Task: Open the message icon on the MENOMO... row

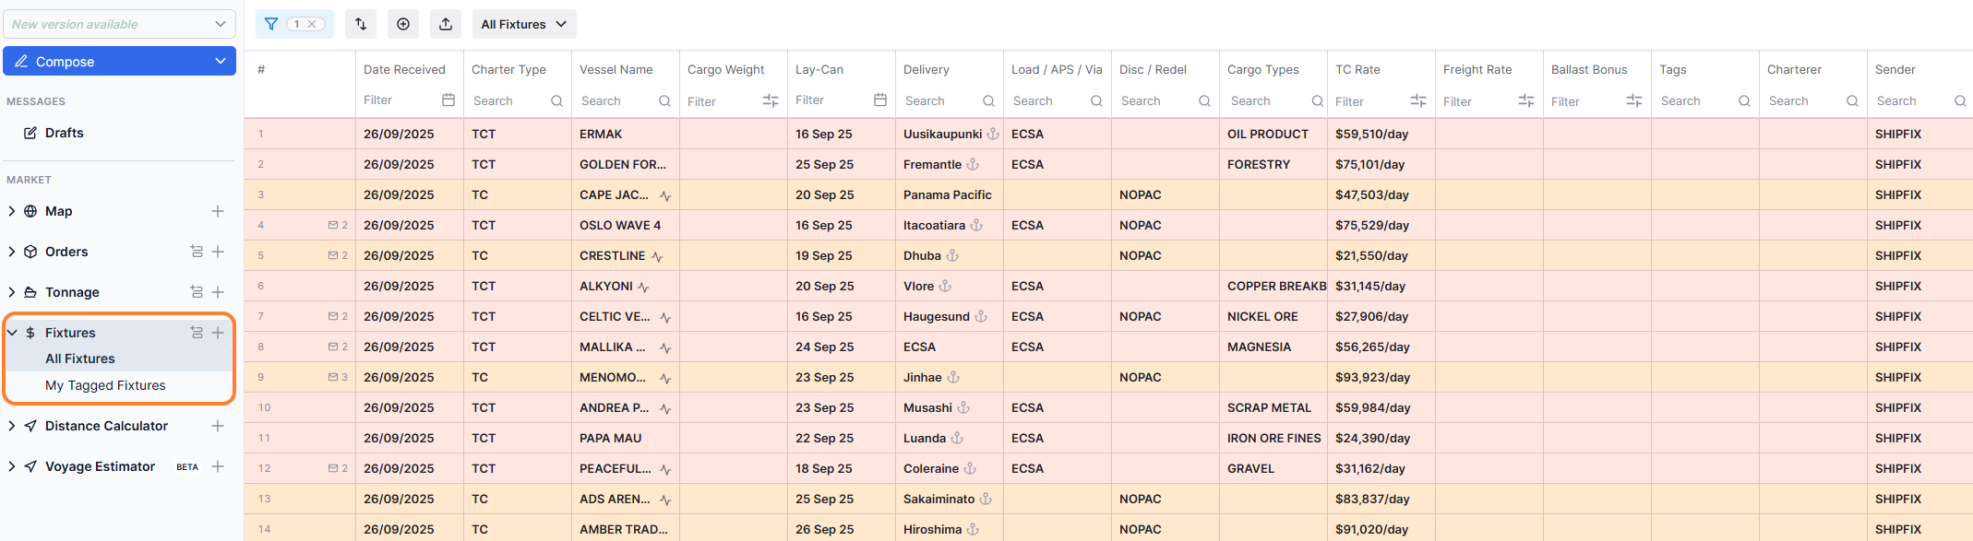Action: tap(333, 377)
